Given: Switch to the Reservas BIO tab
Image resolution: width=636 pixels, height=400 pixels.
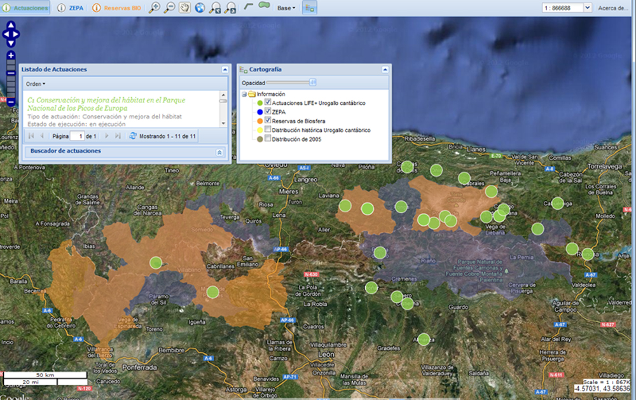Looking at the screenshot, I should 116,8.
